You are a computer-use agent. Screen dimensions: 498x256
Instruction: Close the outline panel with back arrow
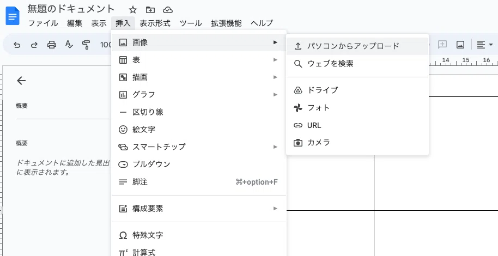click(x=21, y=81)
